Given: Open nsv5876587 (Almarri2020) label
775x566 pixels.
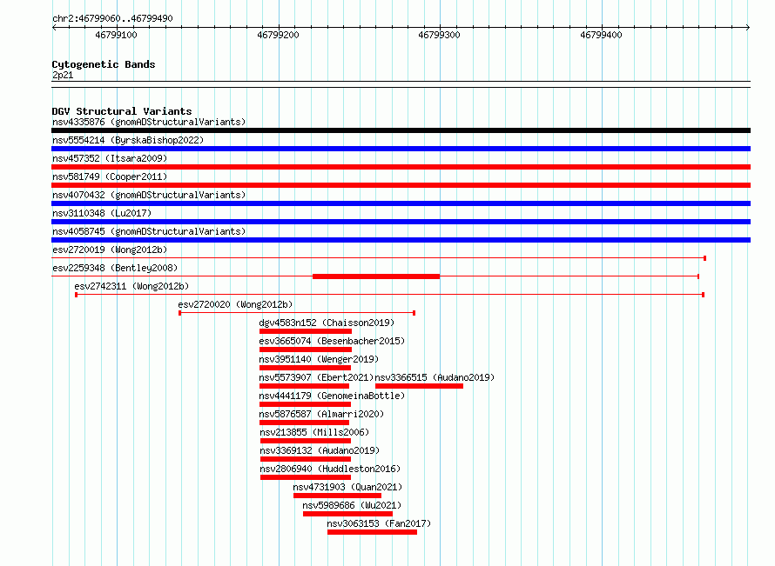Looking at the screenshot, I should pyautogui.click(x=322, y=414).
